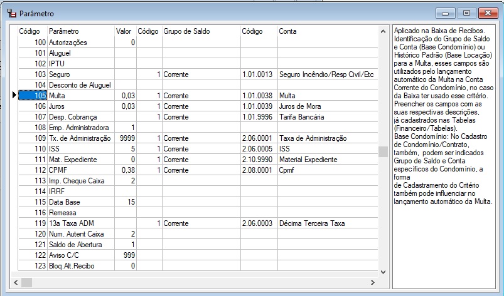Click the 999 value cell
The height and width of the screenshot is (296, 504).
tap(126, 255)
